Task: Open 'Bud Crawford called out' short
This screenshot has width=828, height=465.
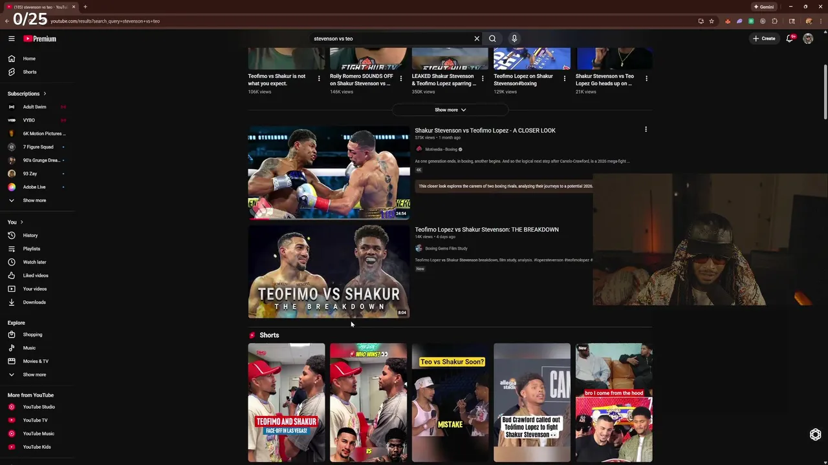Action: point(532,402)
